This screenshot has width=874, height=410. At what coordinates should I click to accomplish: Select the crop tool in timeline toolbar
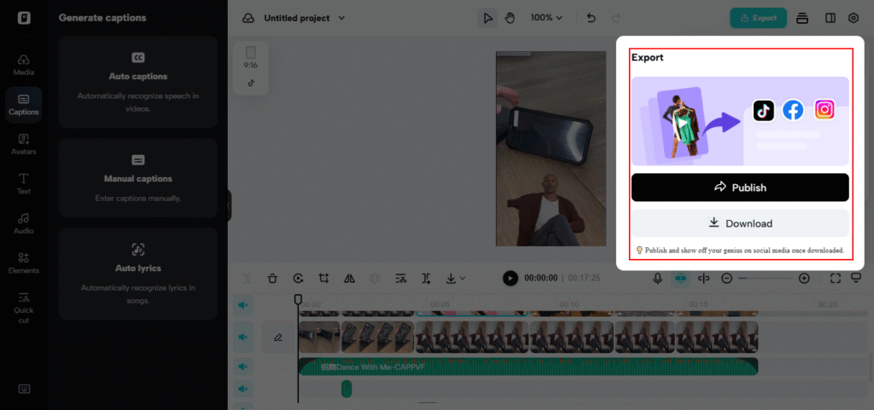click(323, 278)
